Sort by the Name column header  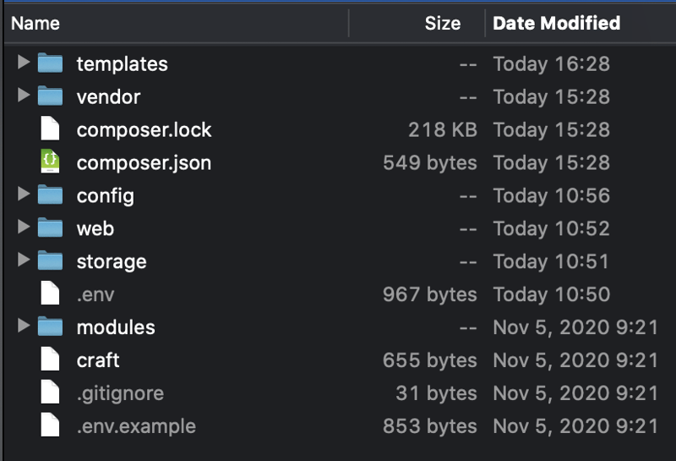pos(35,24)
